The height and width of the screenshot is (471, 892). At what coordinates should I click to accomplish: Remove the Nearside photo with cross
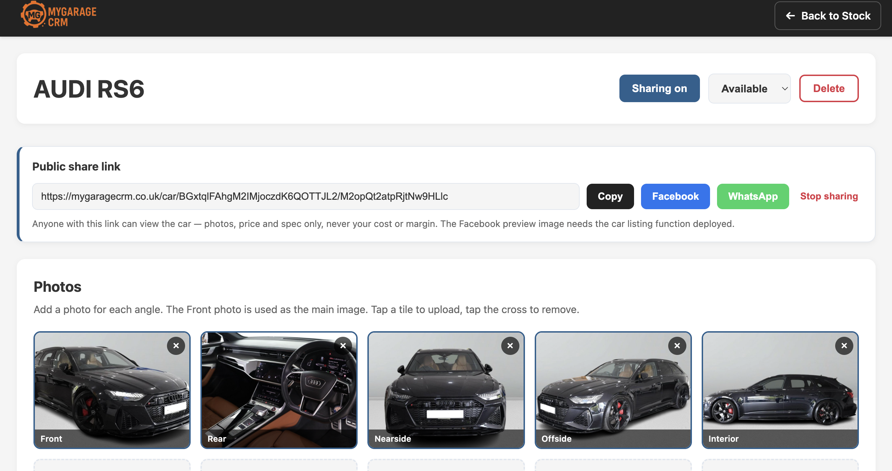click(x=510, y=346)
